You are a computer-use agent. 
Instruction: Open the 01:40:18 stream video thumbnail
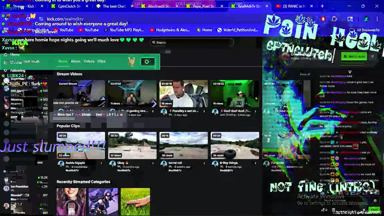pyautogui.click(x=184, y=94)
